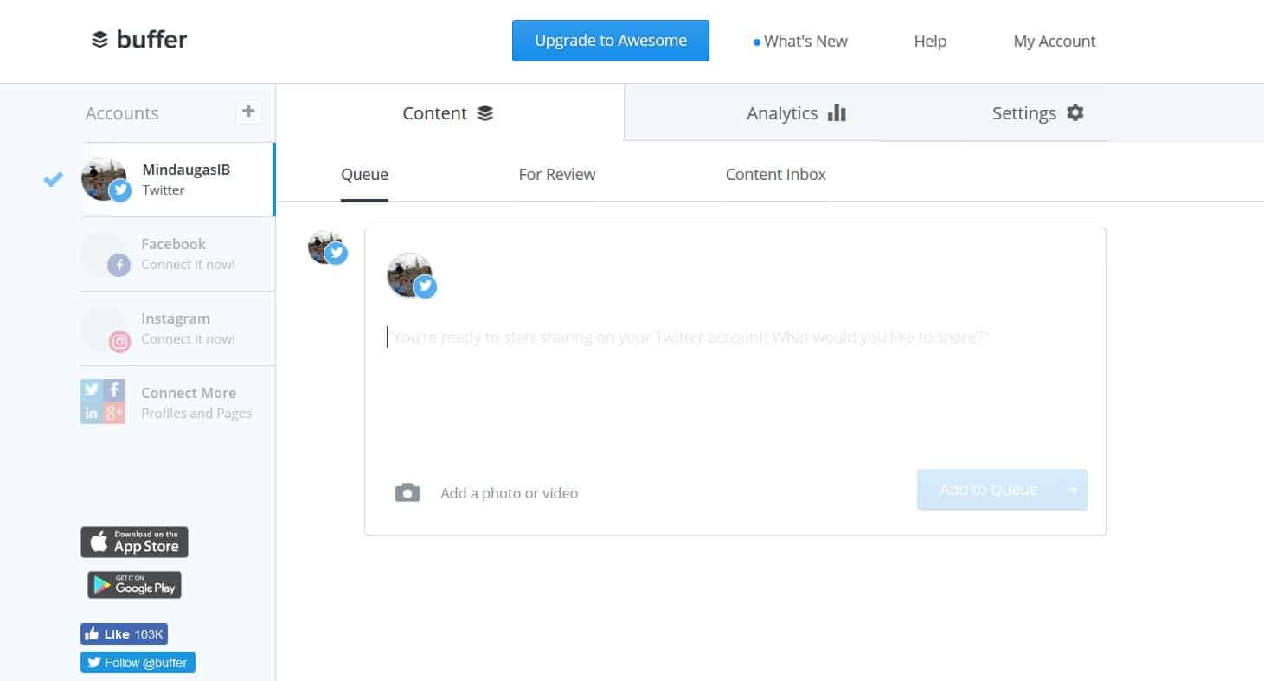Click the camera icon to attach media
Viewport: 1264px width, 681px height.
click(x=407, y=493)
